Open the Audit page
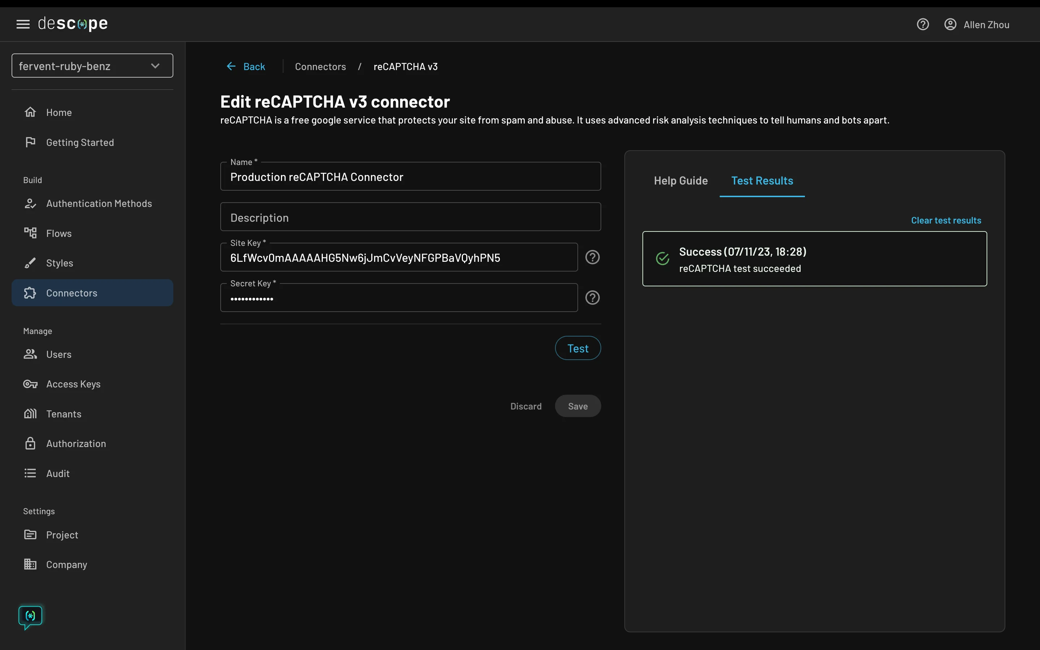 click(x=92, y=473)
